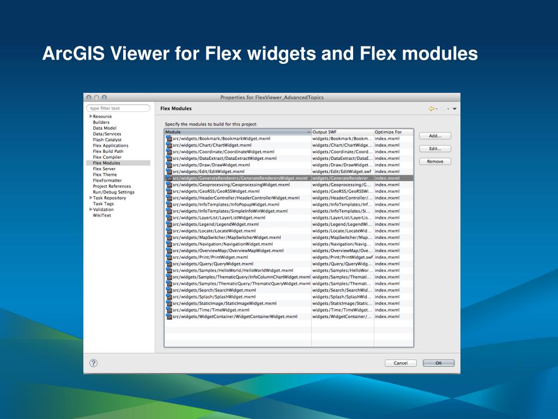The width and height of the screenshot is (558, 419).
Task: Open the view menu down-arrow icon
Action: (454, 109)
